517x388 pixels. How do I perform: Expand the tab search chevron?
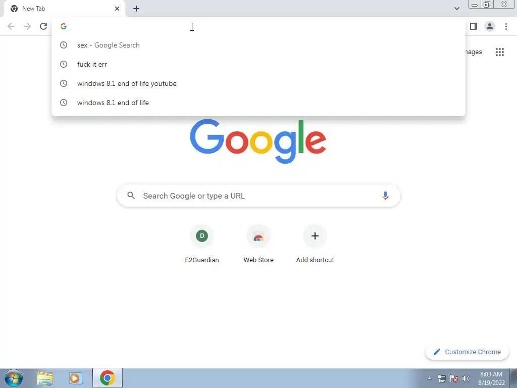click(456, 9)
